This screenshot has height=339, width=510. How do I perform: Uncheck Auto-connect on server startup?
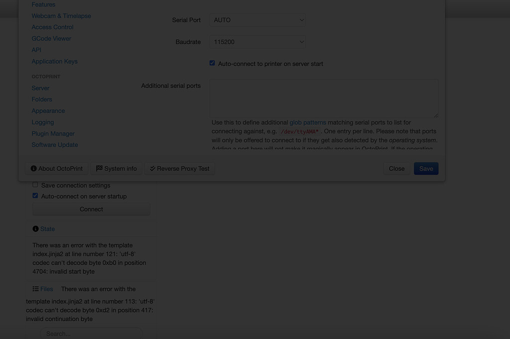tap(35, 195)
